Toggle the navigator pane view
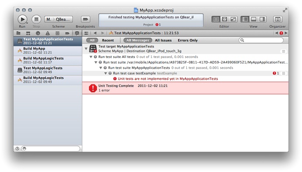 (x=245, y=19)
